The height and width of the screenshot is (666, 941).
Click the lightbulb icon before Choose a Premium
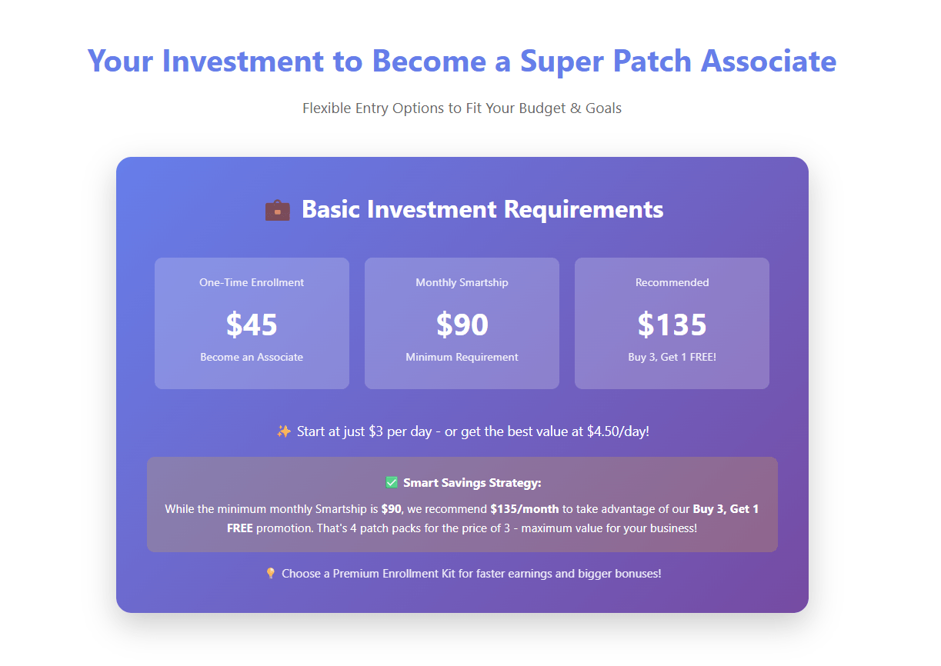click(270, 574)
